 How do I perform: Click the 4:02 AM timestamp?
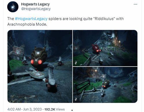(14, 109)
